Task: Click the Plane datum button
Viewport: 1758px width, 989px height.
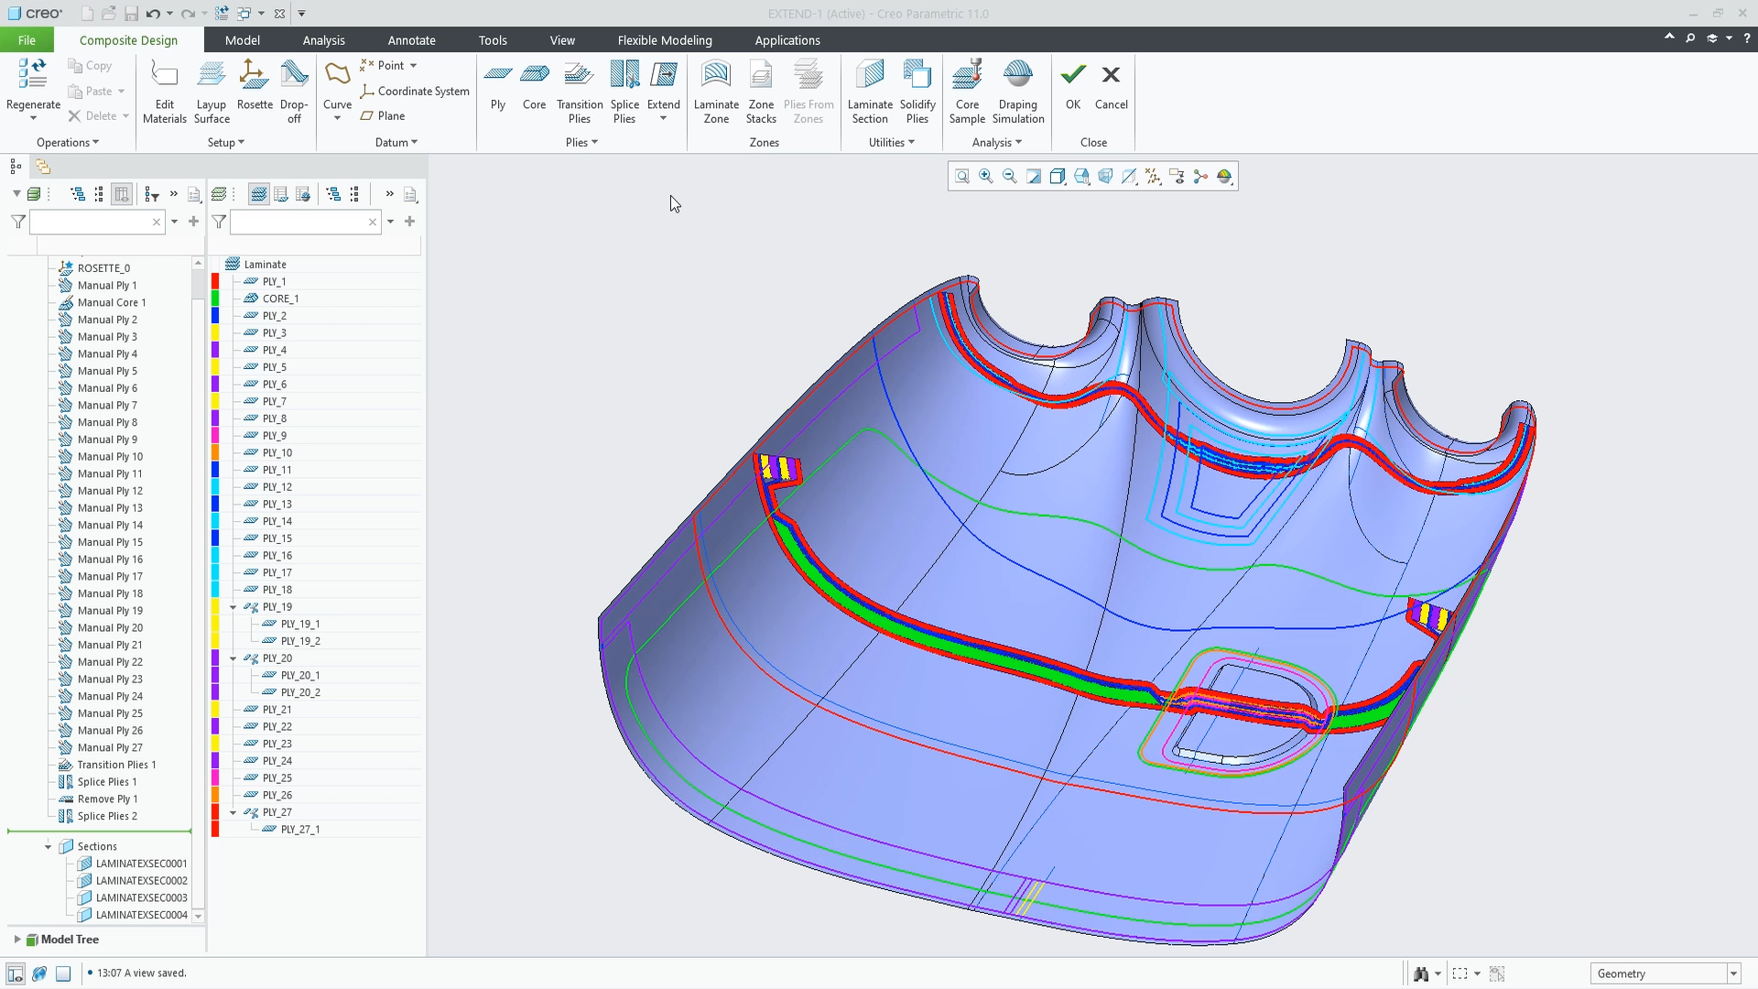Action: [383, 116]
